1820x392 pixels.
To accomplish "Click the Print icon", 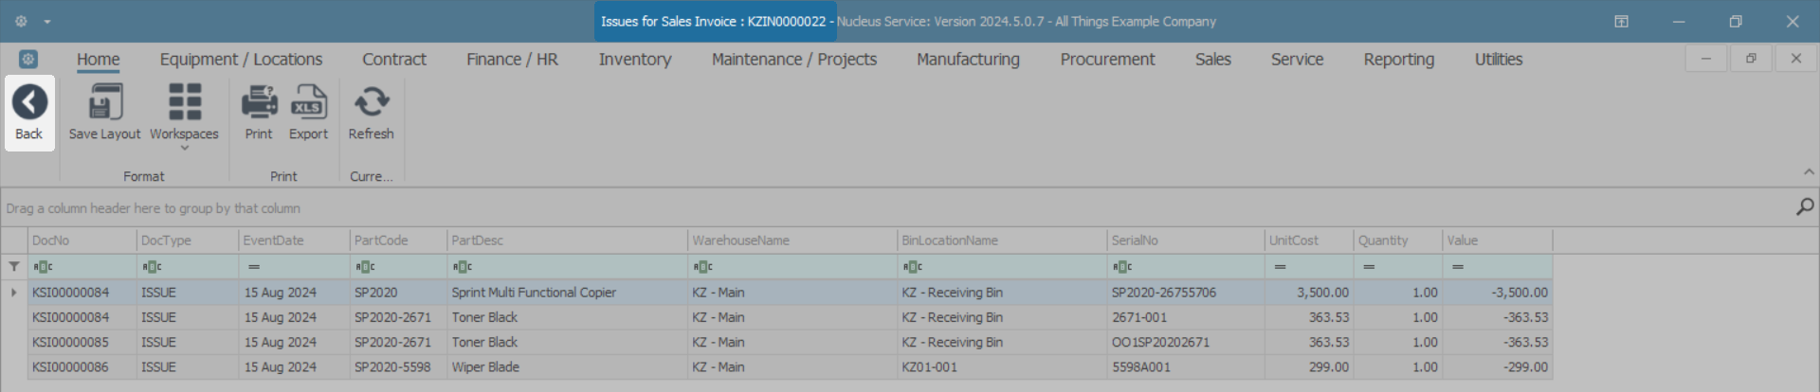I will pyautogui.click(x=259, y=102).
